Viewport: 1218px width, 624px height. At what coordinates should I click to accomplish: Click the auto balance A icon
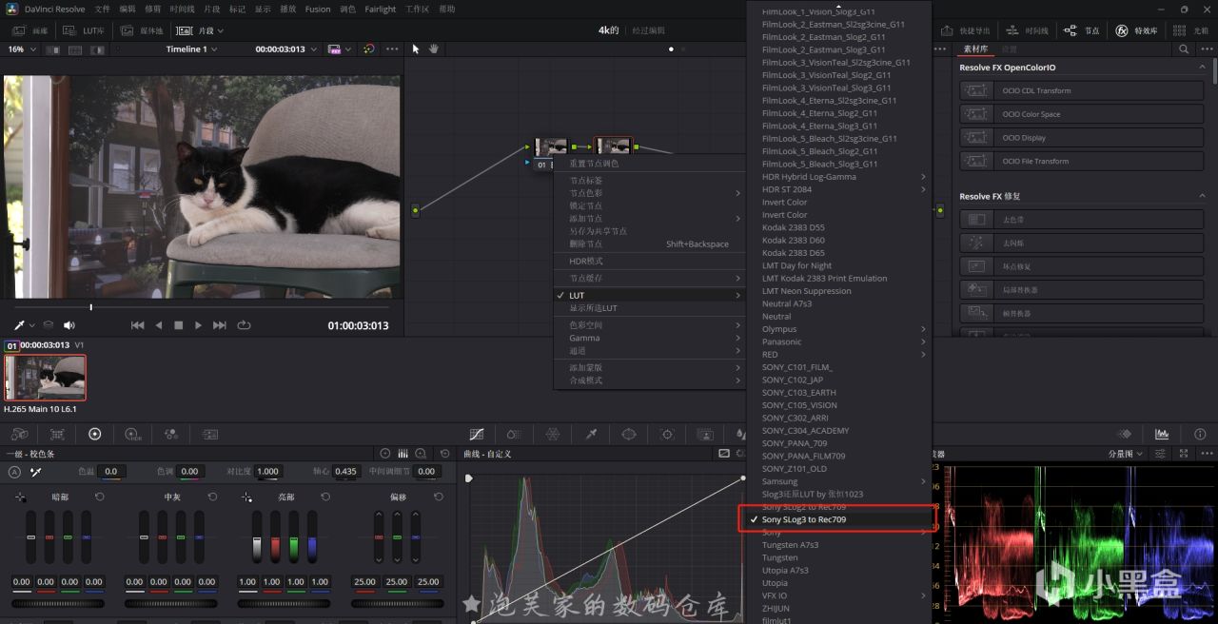(14, 472)
